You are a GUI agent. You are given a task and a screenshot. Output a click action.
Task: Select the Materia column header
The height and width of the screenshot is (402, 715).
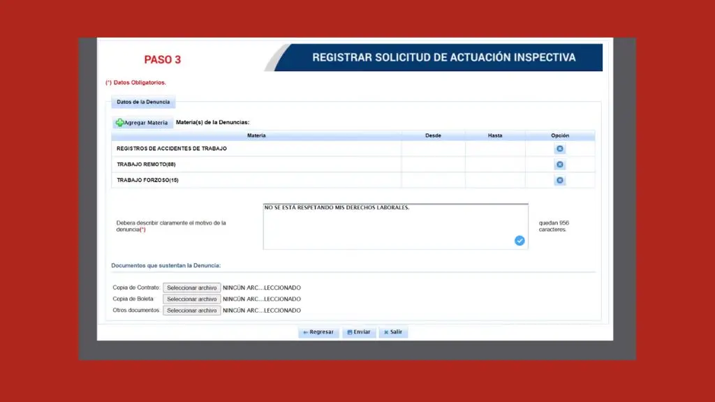256,135
